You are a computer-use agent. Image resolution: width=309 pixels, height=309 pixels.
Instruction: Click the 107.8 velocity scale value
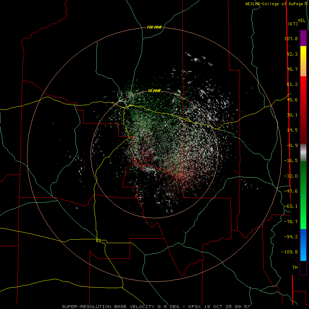click(x=291, y=38)
